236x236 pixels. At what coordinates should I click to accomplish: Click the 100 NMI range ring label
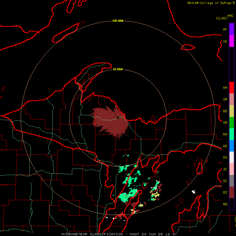(x=118, y=21)
